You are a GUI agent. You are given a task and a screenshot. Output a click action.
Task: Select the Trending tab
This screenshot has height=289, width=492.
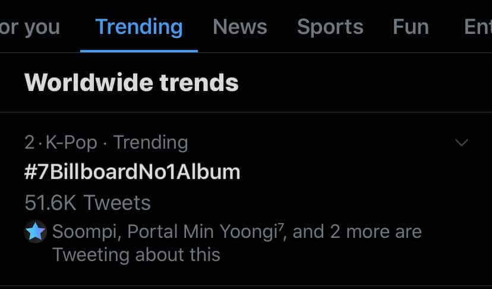tap(139, 27)
